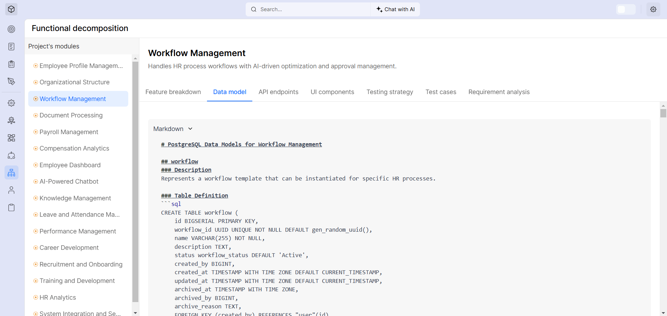
Task: Open the requirements document icon in sidebar
Action: point(11,46)
